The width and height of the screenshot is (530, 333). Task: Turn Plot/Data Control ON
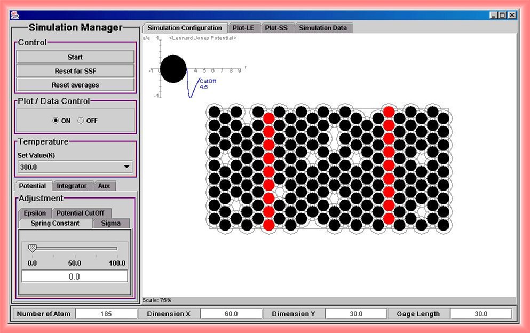[56, 121]
